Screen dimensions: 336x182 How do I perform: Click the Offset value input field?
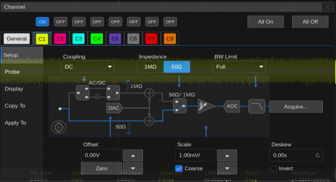[x=101, y=156]
